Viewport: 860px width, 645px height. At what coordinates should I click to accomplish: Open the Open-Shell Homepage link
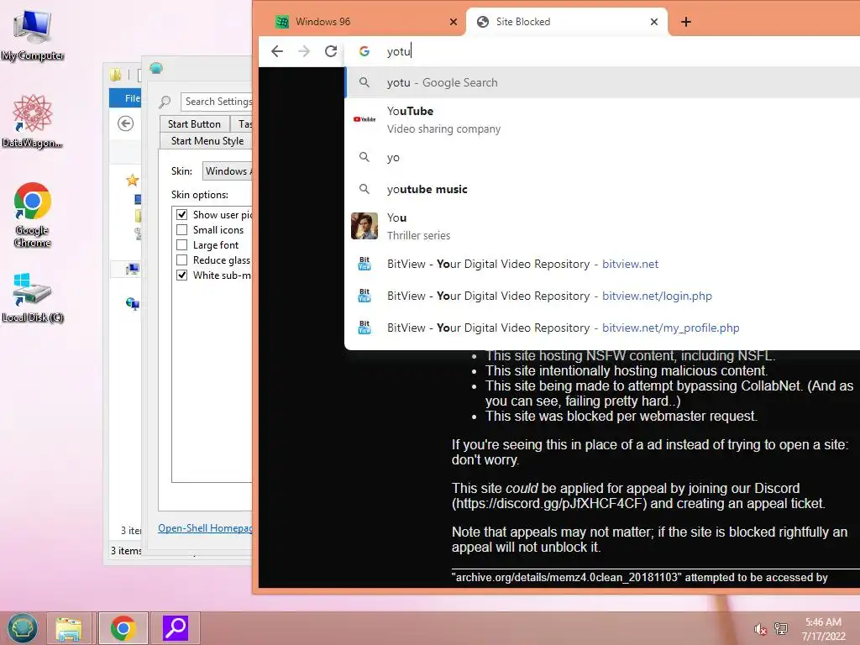coord(205,528)
